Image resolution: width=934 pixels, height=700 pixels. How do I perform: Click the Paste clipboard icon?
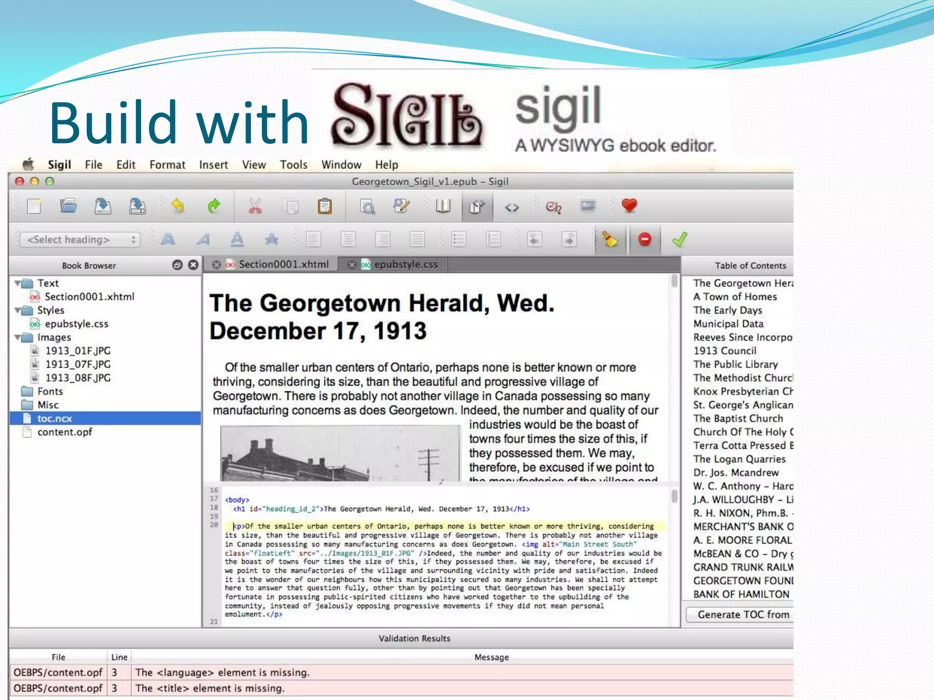click(324, 206)
